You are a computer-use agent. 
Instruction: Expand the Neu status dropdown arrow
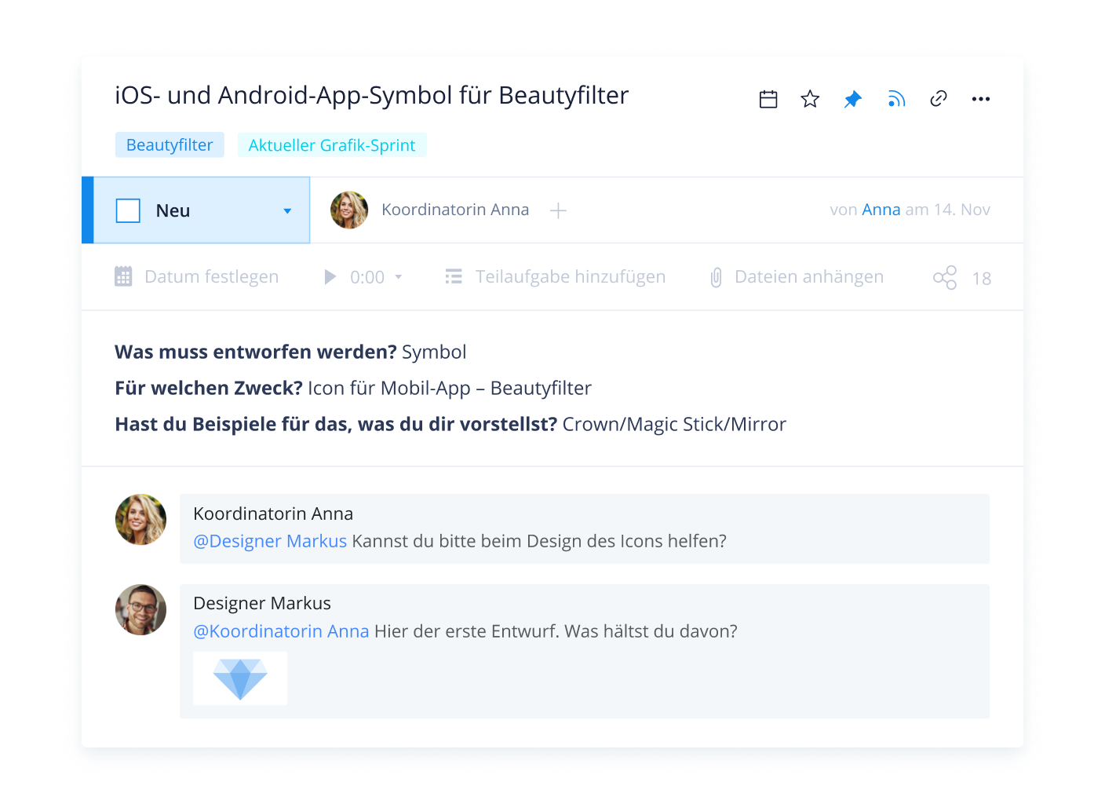tap(287, 211)
